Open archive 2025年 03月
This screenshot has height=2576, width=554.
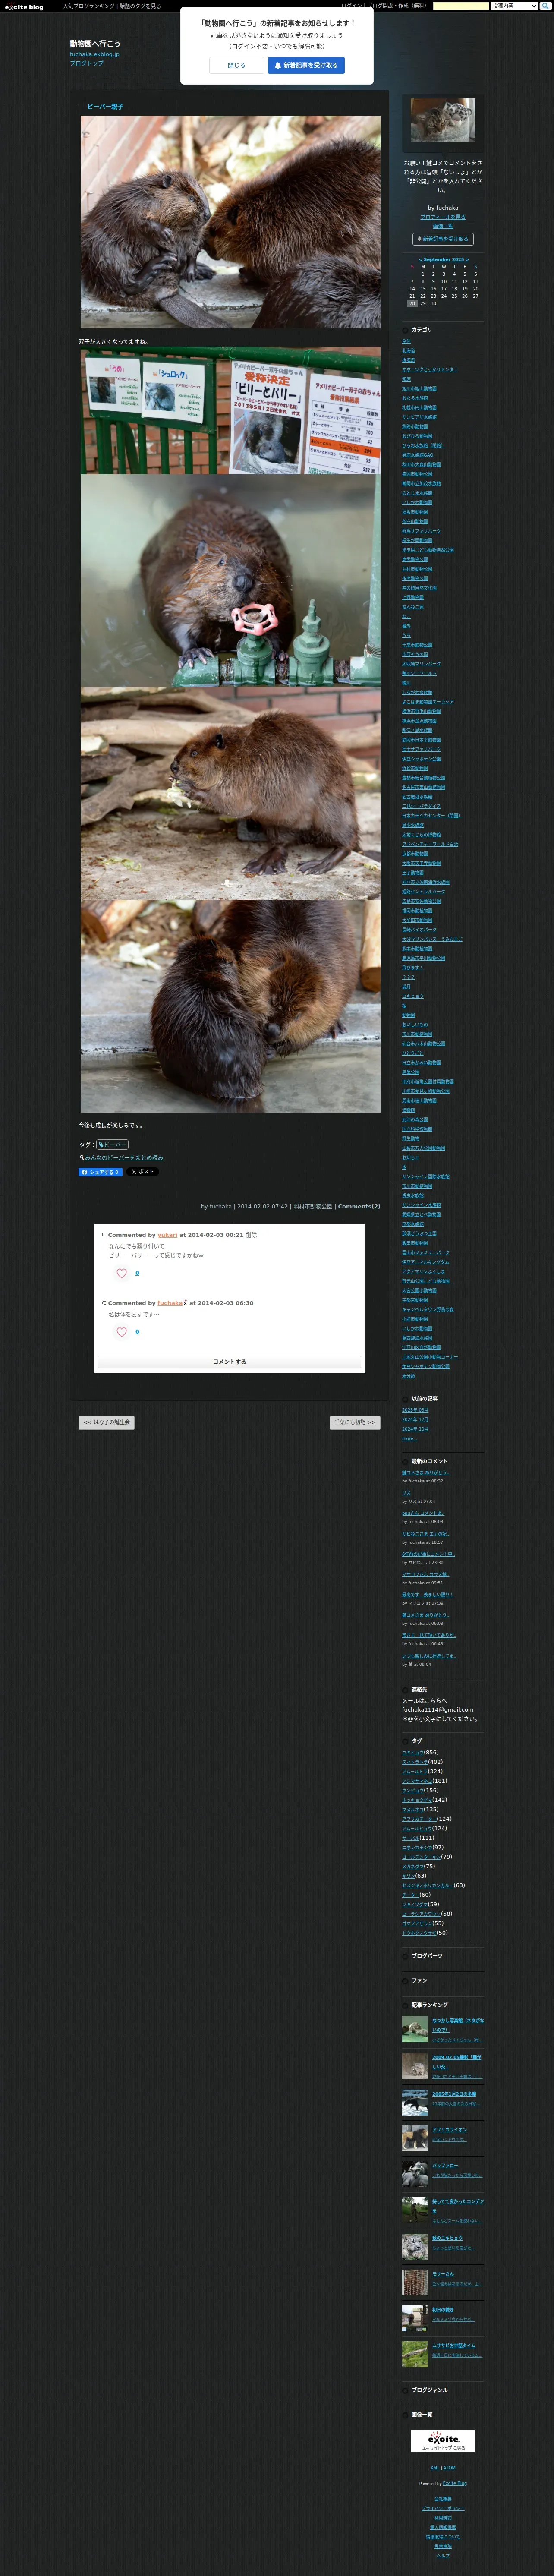pyautogui.click(x=415, y=1410)
